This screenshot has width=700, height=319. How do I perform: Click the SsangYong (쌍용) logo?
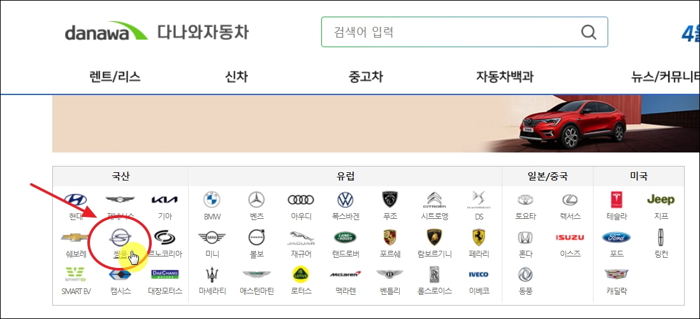[x=120, y=237]
